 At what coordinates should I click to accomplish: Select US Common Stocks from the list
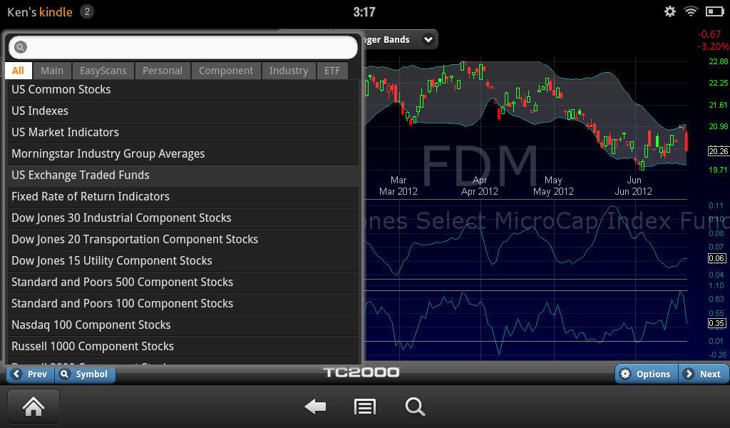61,89
